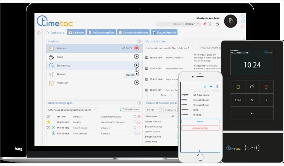The width and height of the screenshot is (284, 166).
Task: Click the clock icon on the 'vor 1 Min' row
Action: click(48, 116)
